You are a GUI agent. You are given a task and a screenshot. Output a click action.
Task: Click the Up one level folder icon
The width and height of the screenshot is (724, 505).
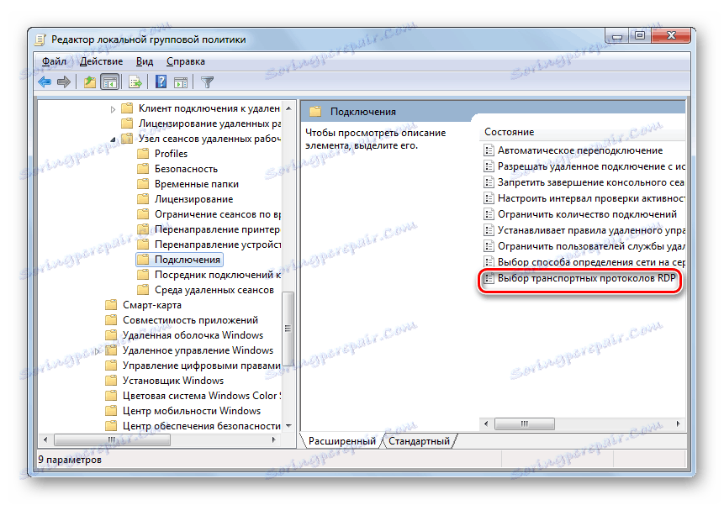tap(90, 82)
